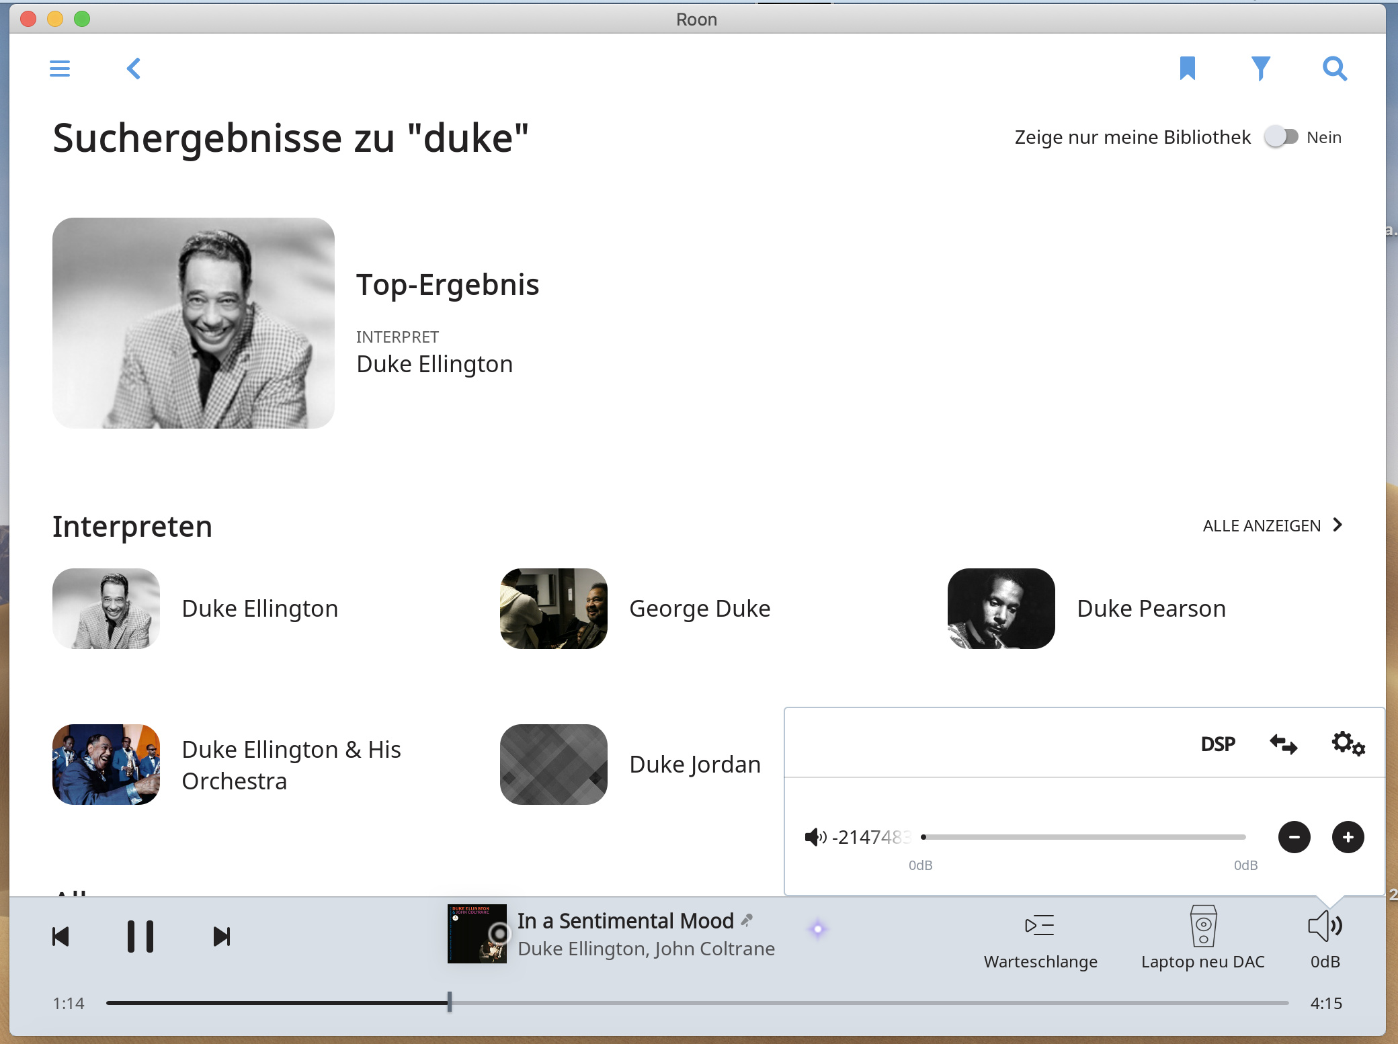Click the track progress seek bar

point(698,1003)
